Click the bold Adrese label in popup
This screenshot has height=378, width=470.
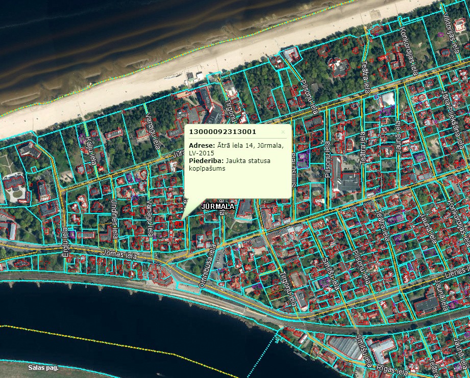201,145
